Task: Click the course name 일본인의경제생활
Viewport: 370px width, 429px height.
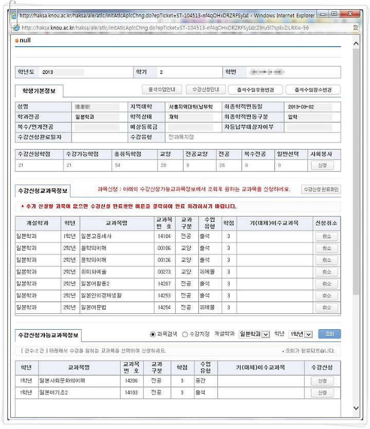Action: [x=101, y=295]
